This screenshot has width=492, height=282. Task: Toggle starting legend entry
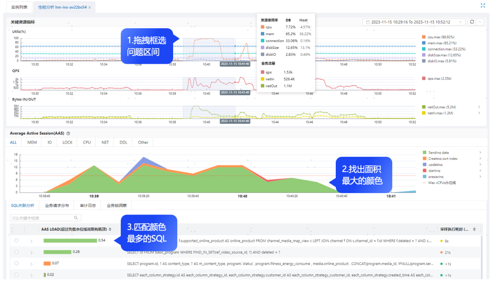coord(431,171)
